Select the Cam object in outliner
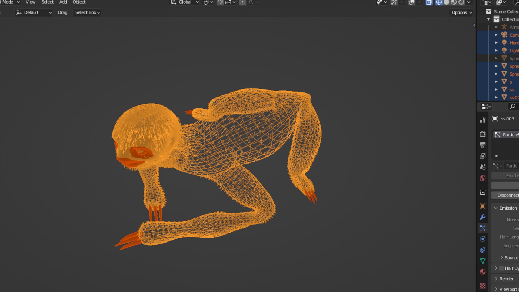The image size is (519, 292). [514, 35]
